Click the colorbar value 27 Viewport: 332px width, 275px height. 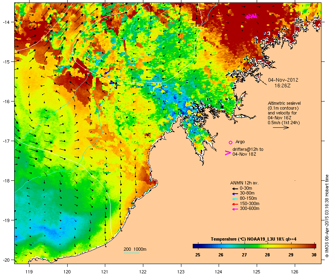(244, 255)
